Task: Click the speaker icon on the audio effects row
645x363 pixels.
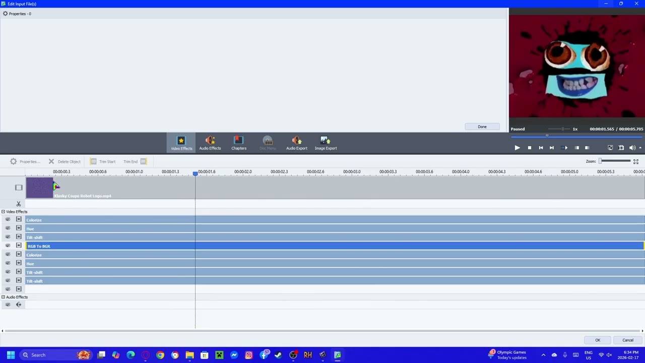Action: pos(19,305)
